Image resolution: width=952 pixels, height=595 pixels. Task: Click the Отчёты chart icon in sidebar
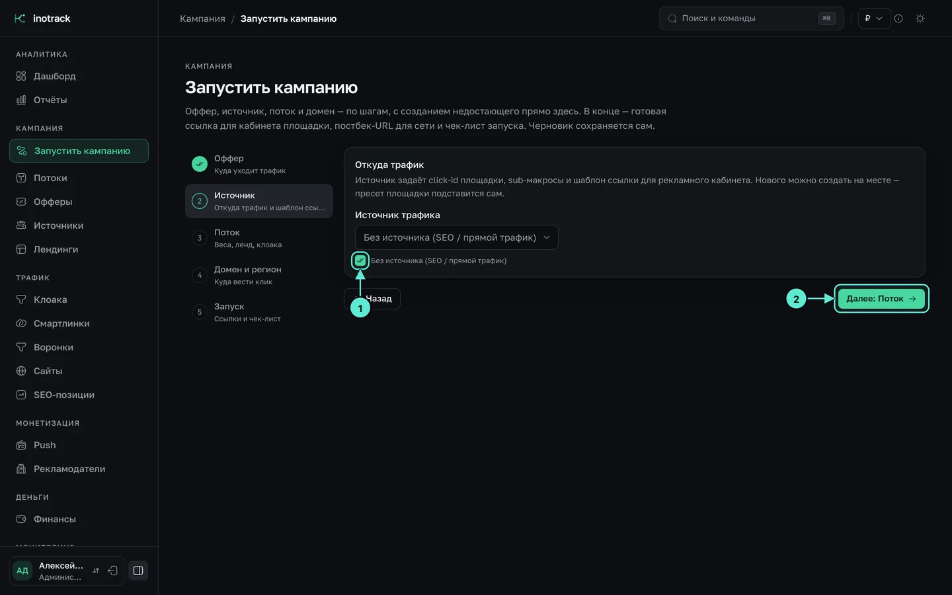21,100
